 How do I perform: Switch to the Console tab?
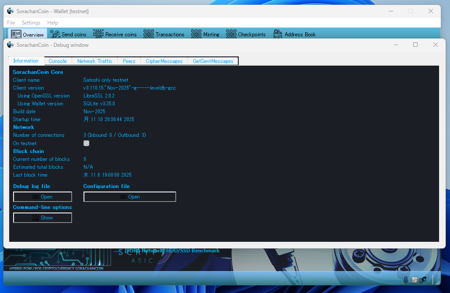point(58,61)
